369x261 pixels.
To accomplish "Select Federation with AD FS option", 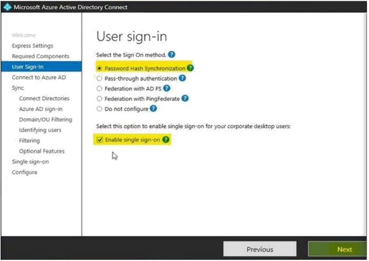I will (x=99, y=89).
